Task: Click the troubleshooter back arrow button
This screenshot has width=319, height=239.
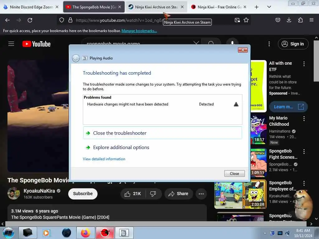Action: (x=76, y=58)
